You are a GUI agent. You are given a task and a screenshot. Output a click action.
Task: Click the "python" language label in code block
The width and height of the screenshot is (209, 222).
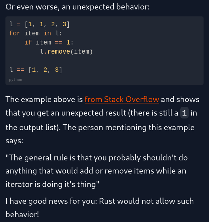pyautogui.click(x=16, y=80)
